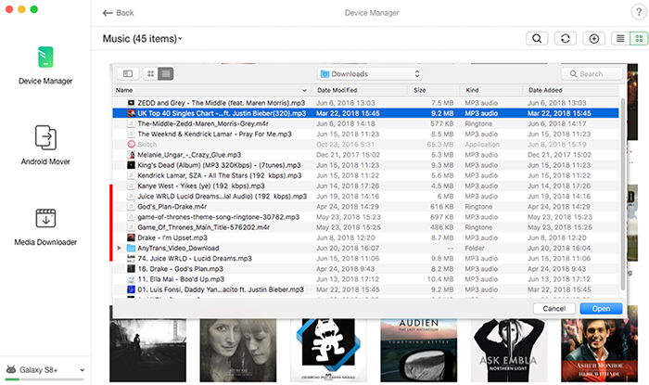Select Drake - I'm Upset.mp3

coord(365,237)
